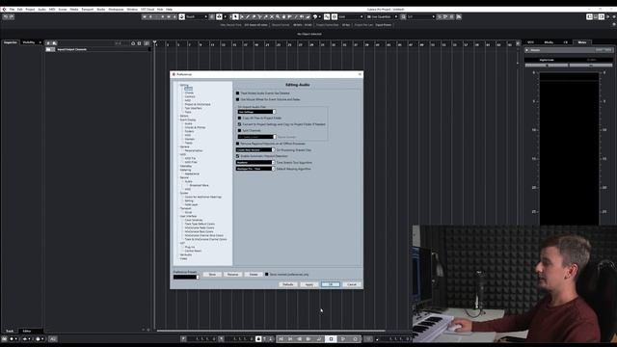The image size is (617, 347).
Task: Click the Forward button in transport bar
Action: (x=308, y=338)
